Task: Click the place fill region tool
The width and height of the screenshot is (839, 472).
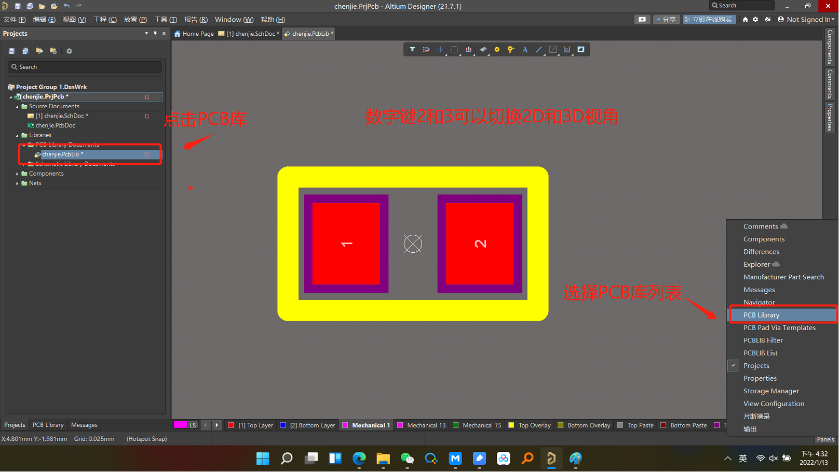Action: click(581, 50)
